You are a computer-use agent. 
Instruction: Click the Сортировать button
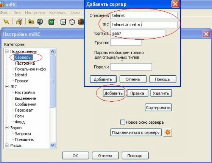pyautogui.click(x=158, y=107)
